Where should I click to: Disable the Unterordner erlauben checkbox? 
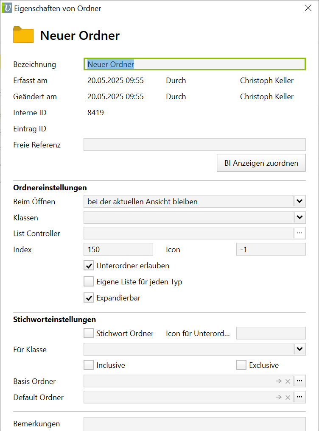point(89,266)
